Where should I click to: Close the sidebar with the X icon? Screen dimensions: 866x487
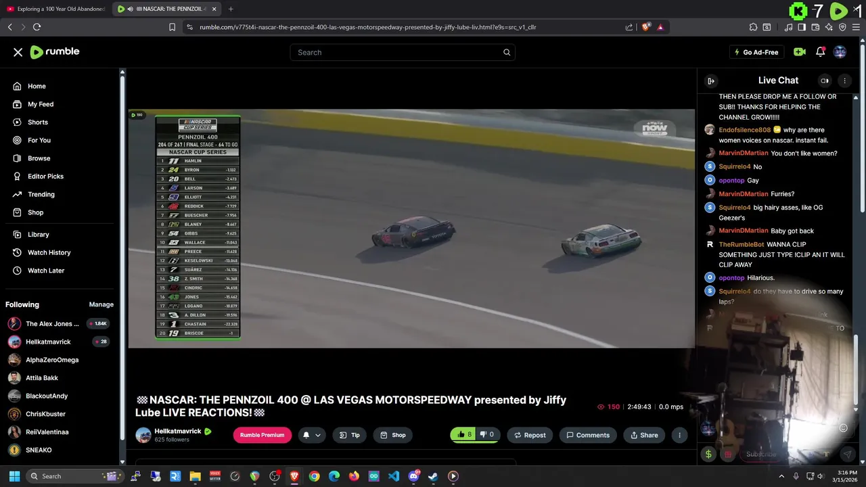[18, 52]
